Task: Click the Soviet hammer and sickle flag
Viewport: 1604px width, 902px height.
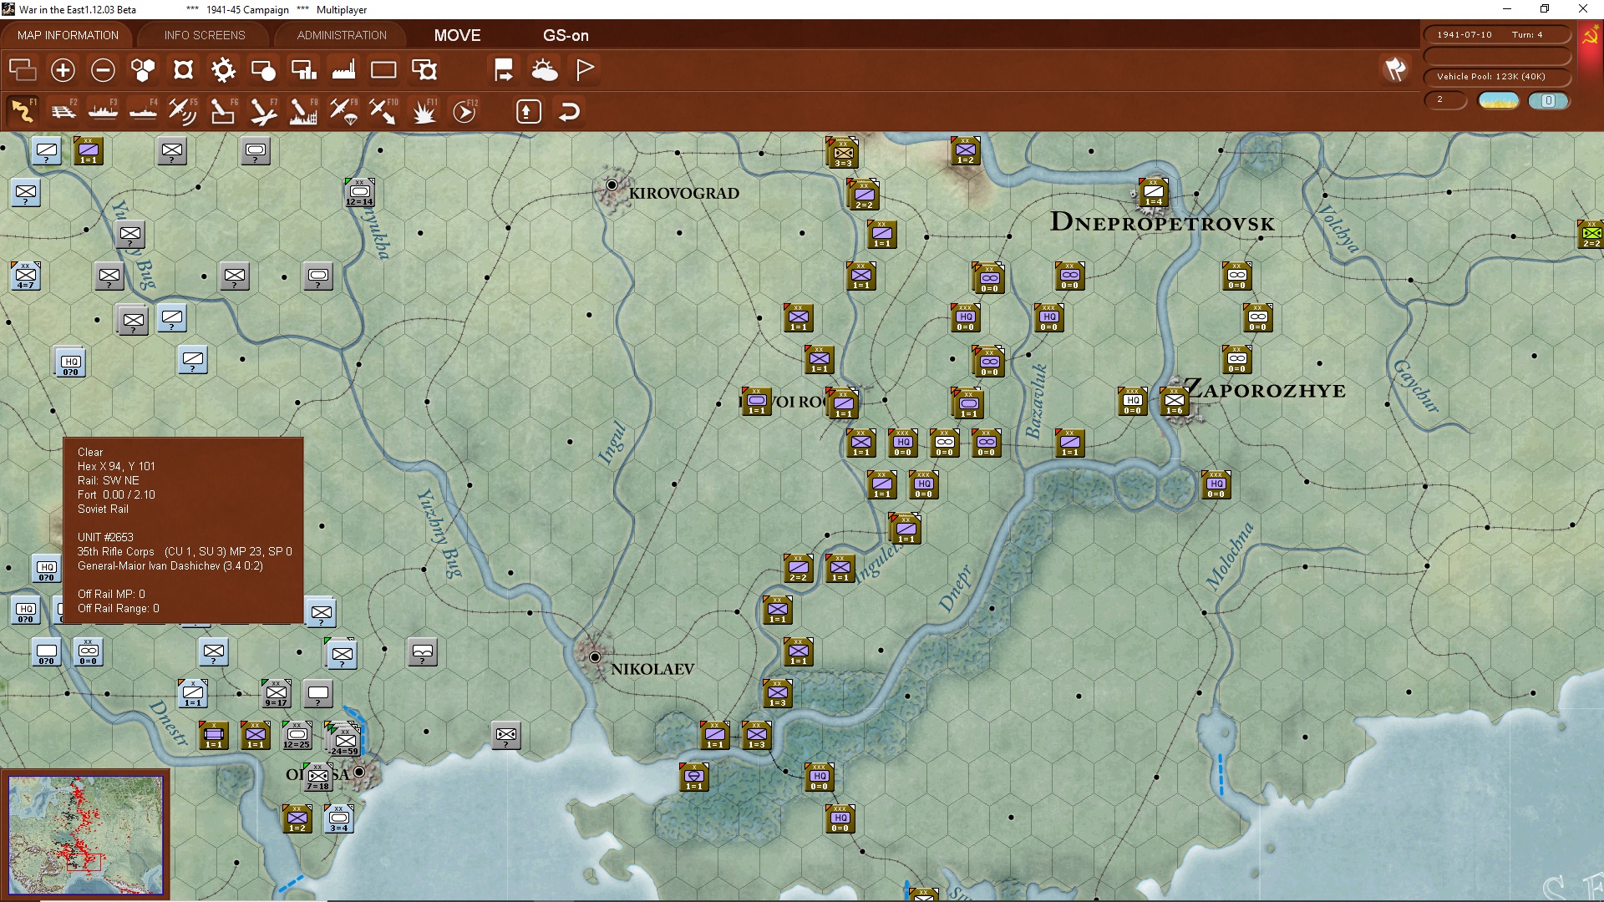Action: [1590, 36]
